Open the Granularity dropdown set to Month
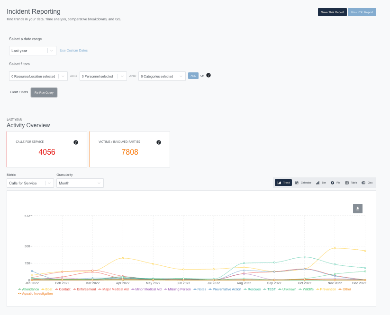The height and width of the screenshot is (315, 390). coord(80,183)
